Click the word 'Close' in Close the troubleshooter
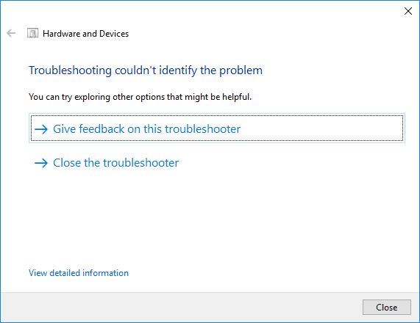Image resolution: width=420 pixels, height=323 pixels. 67,162
